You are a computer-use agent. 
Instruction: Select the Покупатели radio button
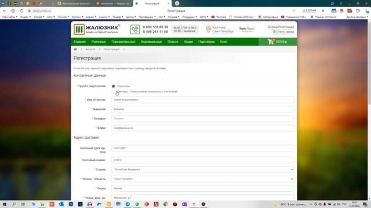(114, 86)
